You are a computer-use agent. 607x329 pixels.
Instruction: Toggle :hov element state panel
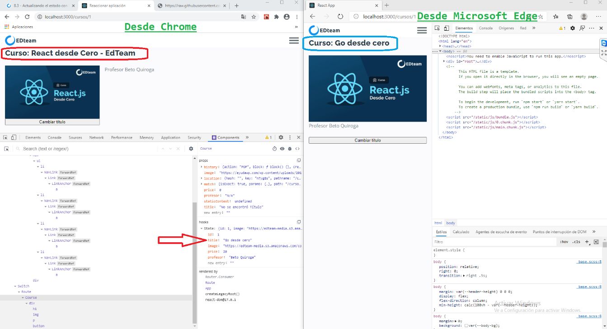tap(564, 242)
